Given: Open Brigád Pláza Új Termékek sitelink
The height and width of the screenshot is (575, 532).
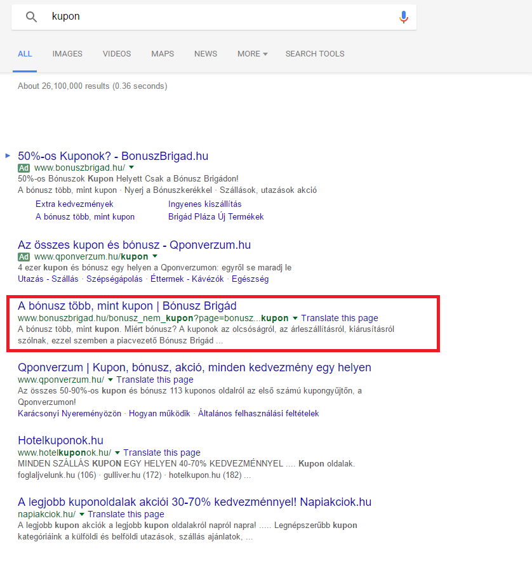Looking at the screenshot, I should pyautogui.click(x=216, y=217).
